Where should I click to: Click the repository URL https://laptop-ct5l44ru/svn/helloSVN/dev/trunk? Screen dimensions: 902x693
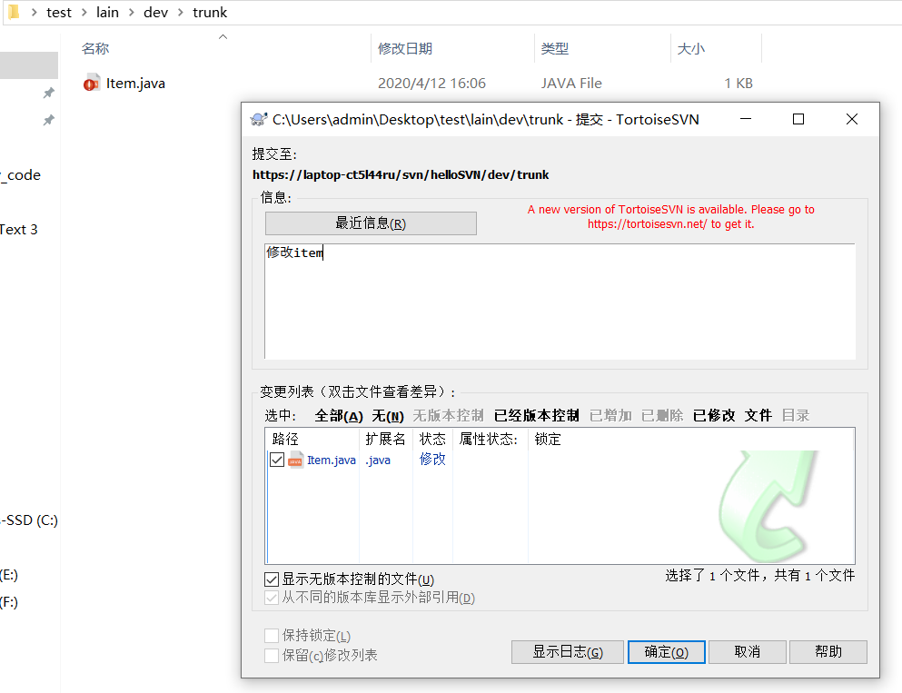pyautogui.click(x=401, y=174)
